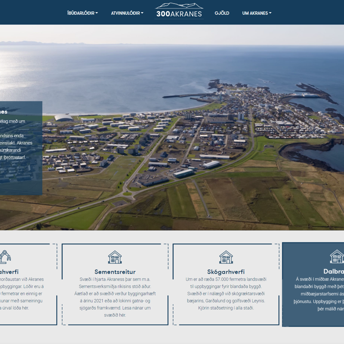Click the house icon above Sementsreitur
Viewport: 344px width, 344px height.
point(115,257)
